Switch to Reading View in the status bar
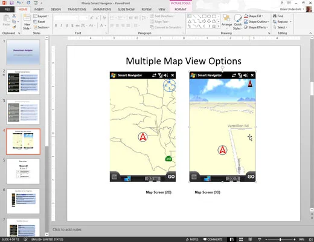The width and height of the screenshot is (314, 242). (250, 240)
